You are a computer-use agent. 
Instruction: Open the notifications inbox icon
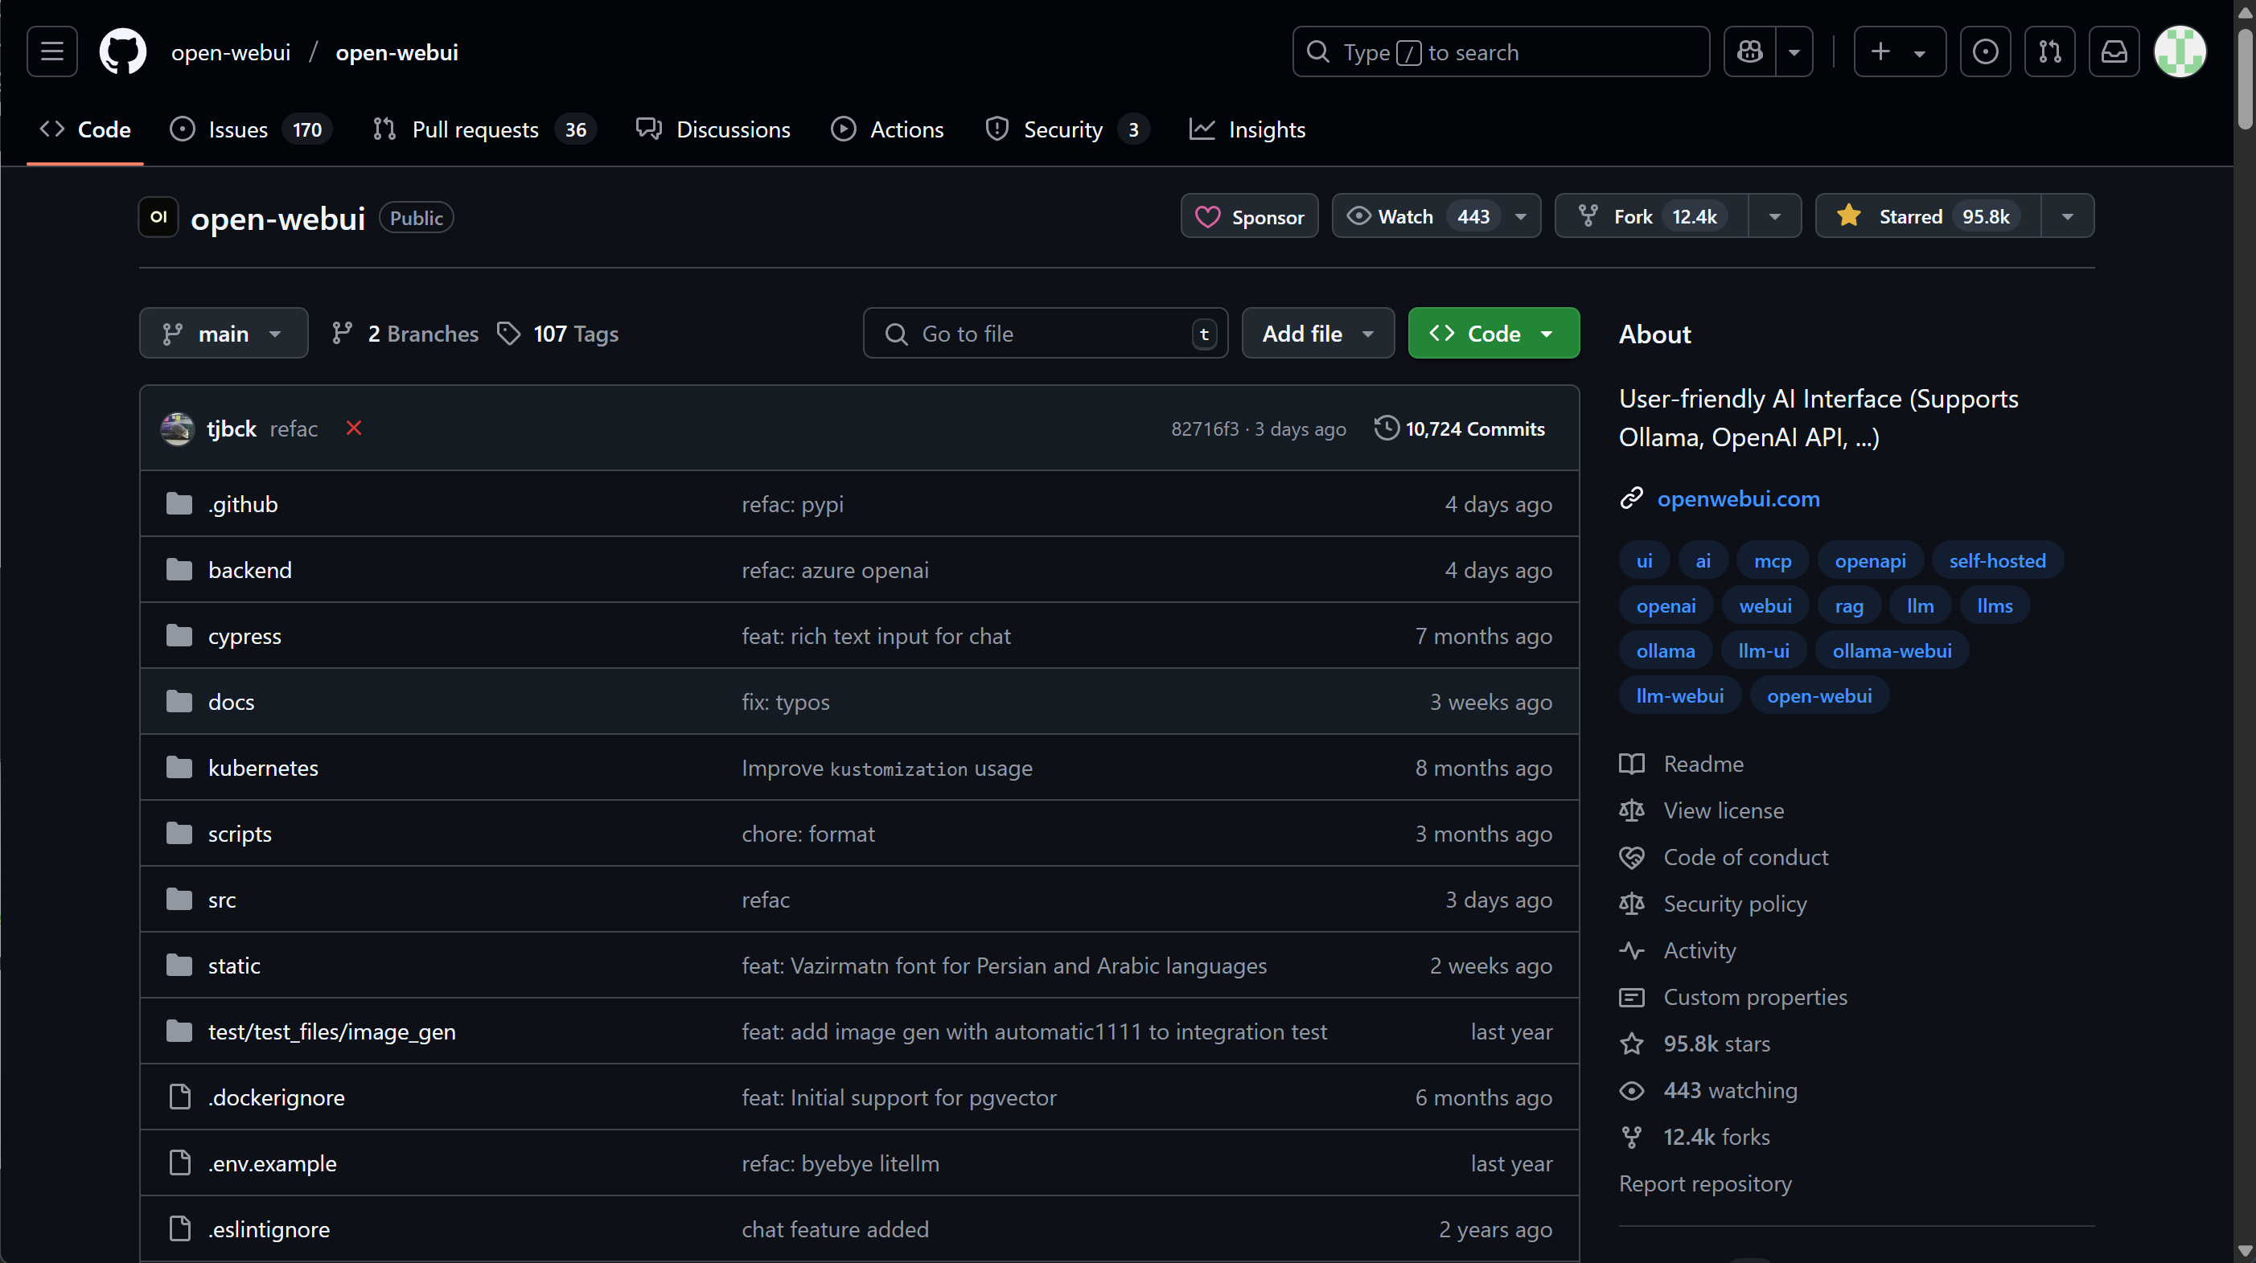click(2114, 51)
